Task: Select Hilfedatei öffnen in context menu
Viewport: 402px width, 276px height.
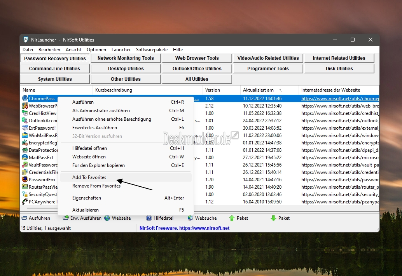Action: 126,148
